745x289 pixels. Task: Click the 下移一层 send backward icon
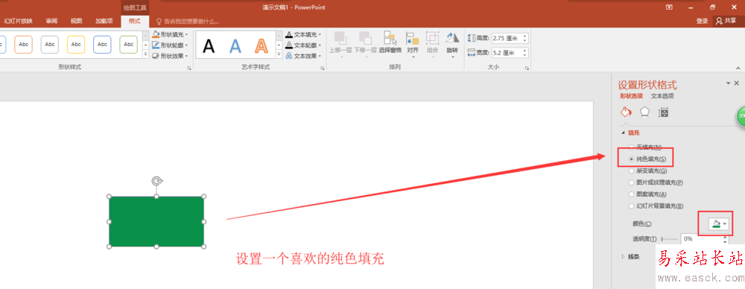[x=365, y=38]
